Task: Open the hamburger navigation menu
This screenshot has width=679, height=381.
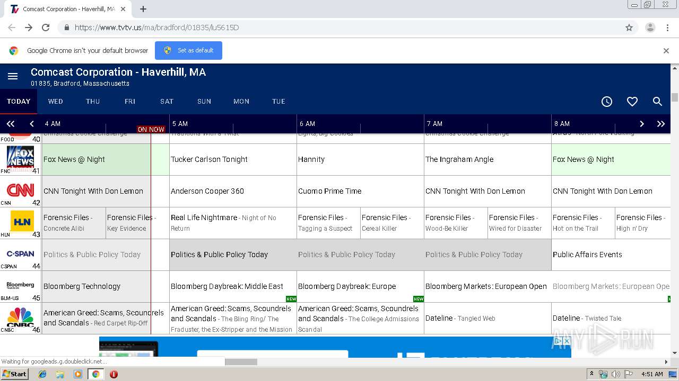Action: (x=13, y=76)
